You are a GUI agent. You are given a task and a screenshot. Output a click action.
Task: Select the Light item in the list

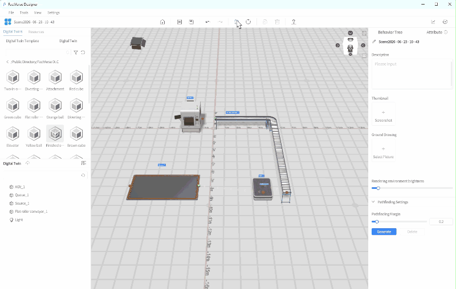(19, 220)
